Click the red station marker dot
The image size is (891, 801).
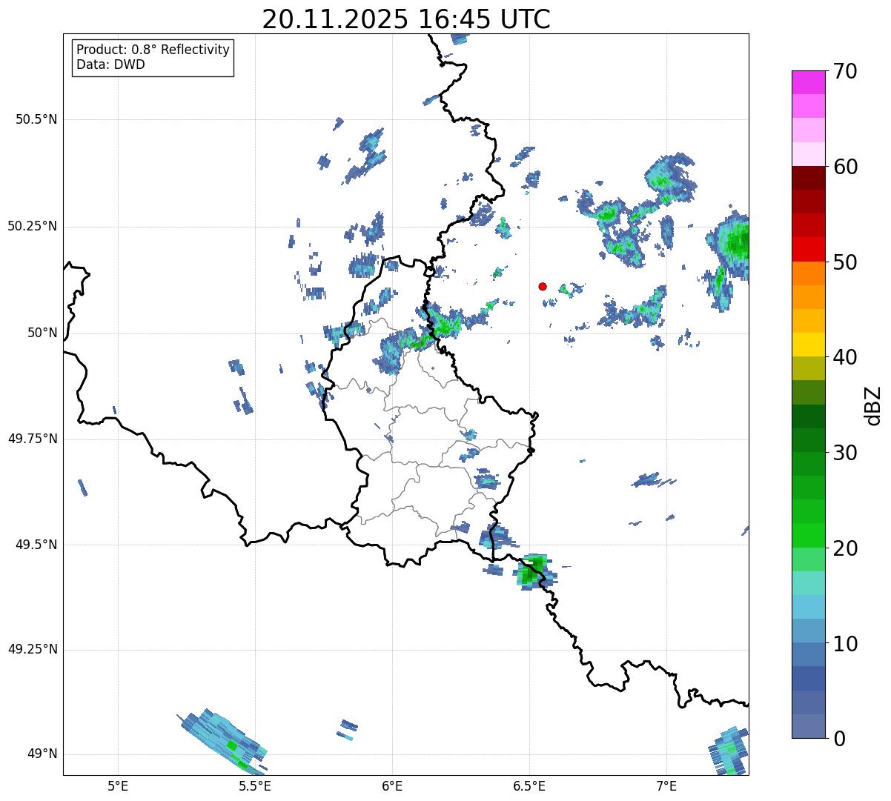tap(543, 286)
